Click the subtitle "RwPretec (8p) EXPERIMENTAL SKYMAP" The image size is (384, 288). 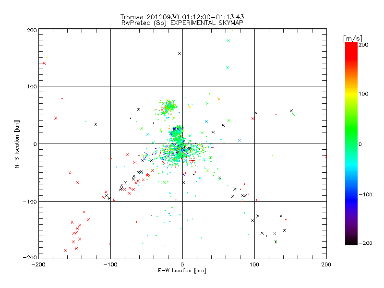(x=182, y=23)
